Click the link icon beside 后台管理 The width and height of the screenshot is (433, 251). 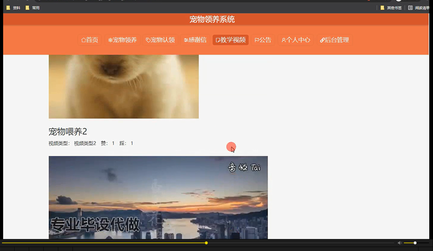(323, 40)
